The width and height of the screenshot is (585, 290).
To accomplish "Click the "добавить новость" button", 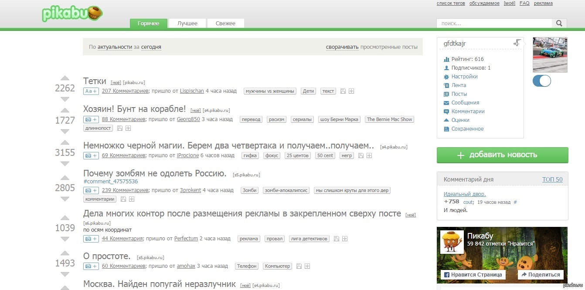I will click(x=503, y=155).
